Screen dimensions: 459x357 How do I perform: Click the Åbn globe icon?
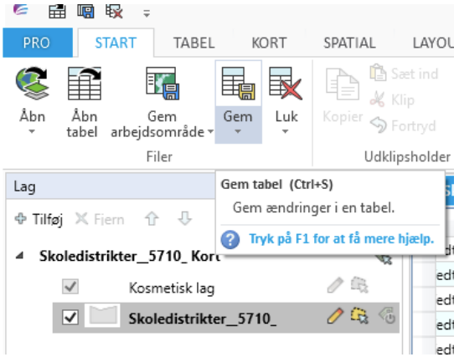(x=32, y=84)
